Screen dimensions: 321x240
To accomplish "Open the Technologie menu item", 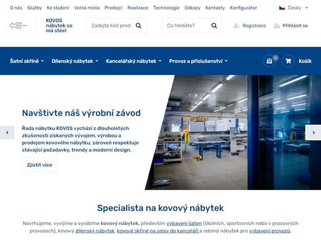I will pyautogui.click(x=166, y=8).
